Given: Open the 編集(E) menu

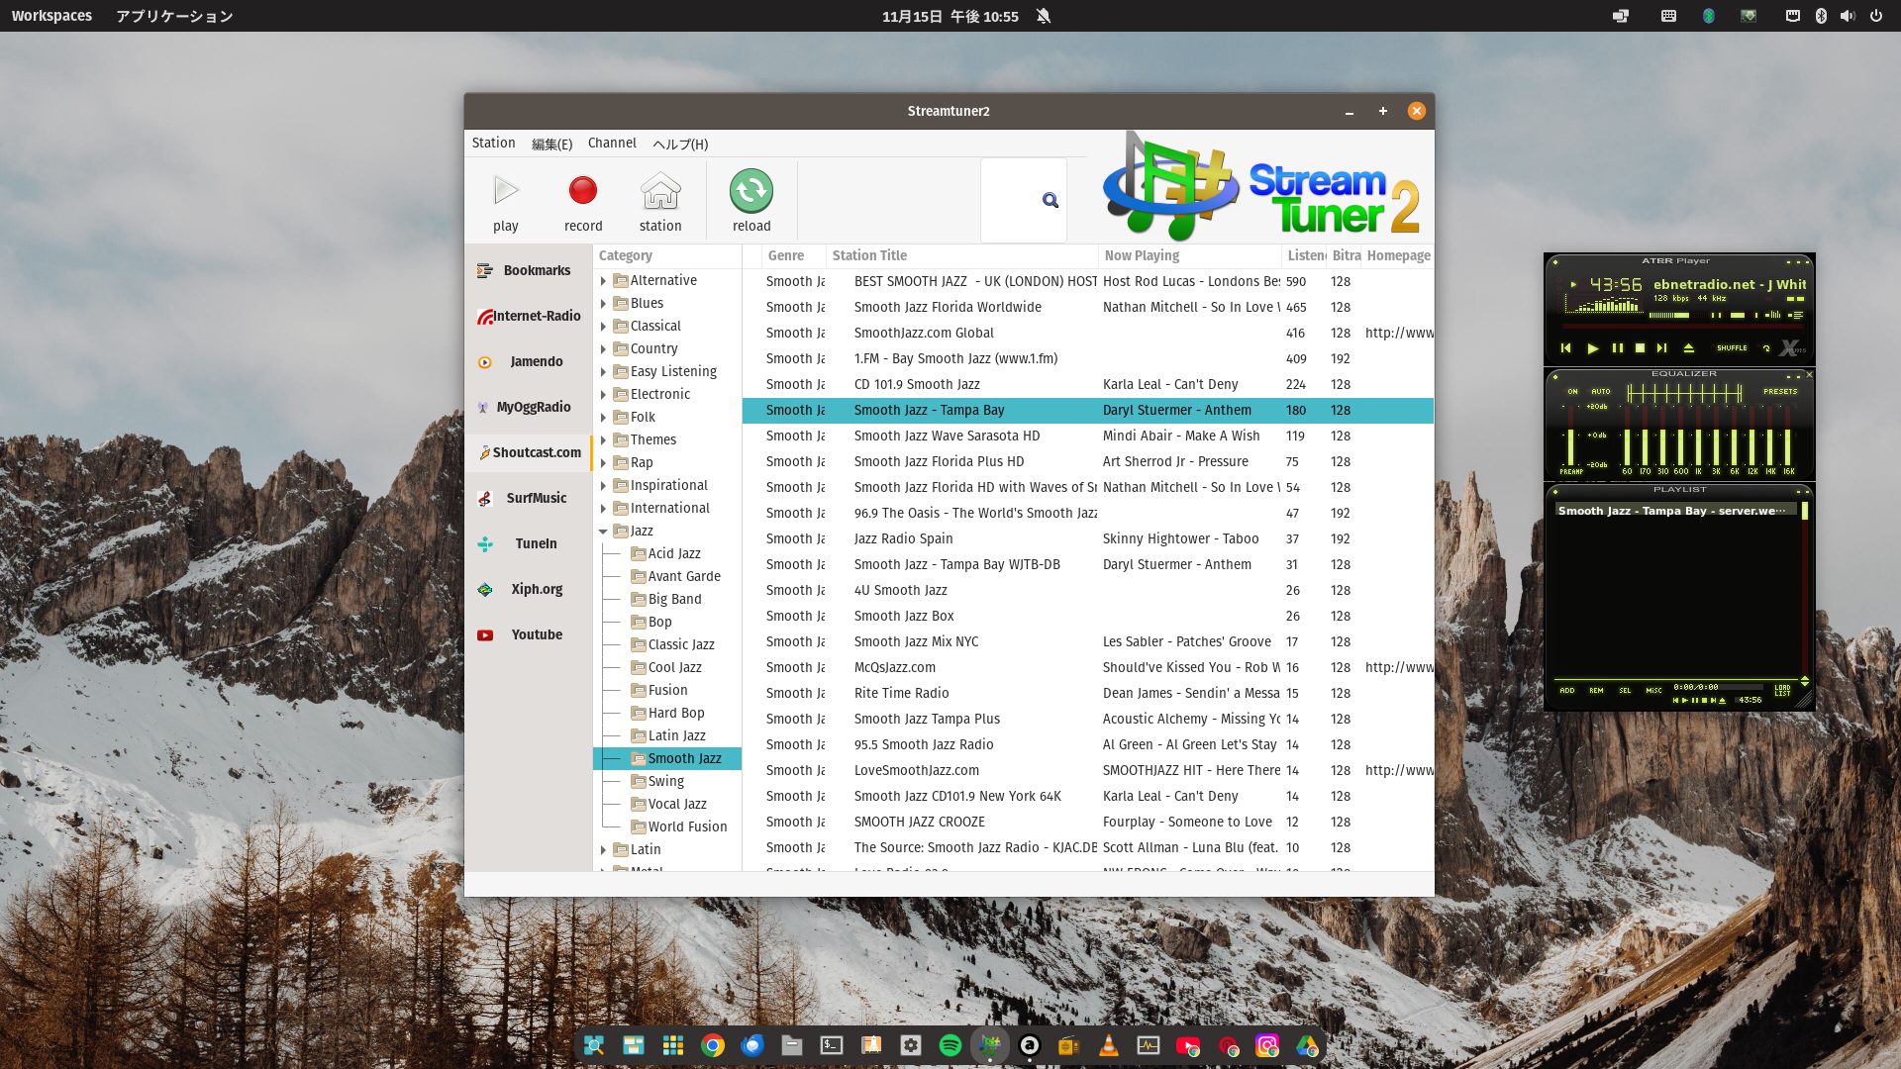Looking at the screenshot, I should click(551, 144).
